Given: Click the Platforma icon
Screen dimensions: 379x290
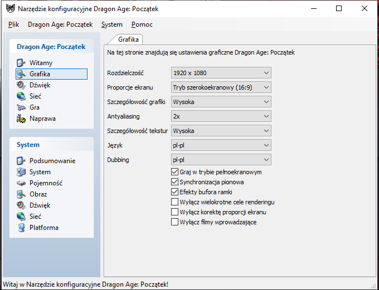Looking at the screenshot, I should click(21, 228).
